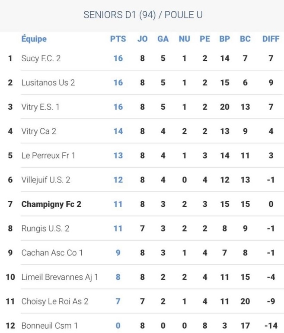The height and width of the screenshot is (333, 284).
Task: Click the DIFF column header
Action: tap(271, 39)
